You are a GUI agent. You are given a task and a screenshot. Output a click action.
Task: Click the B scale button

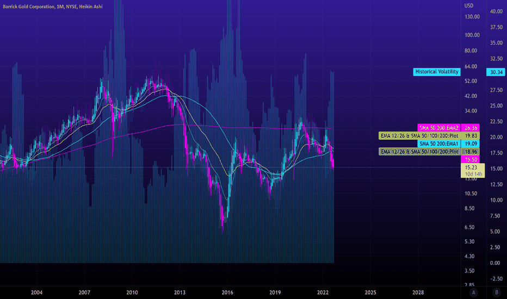[497, 292]
